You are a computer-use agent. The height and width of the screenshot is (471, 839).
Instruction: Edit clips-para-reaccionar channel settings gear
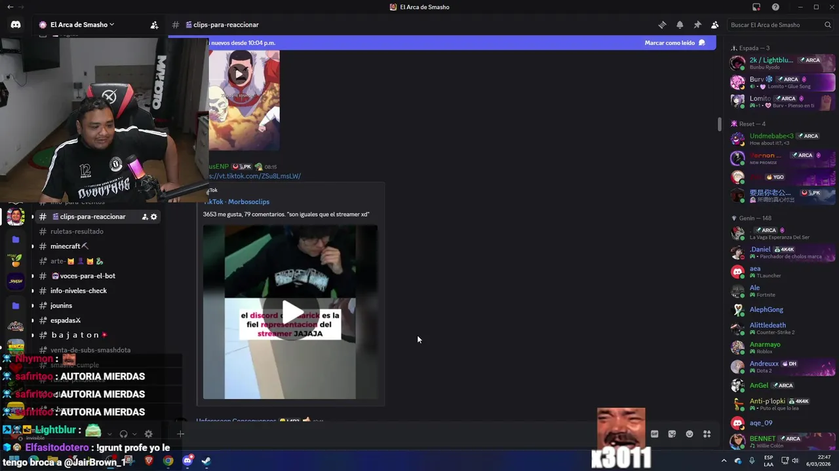point(154,217)
